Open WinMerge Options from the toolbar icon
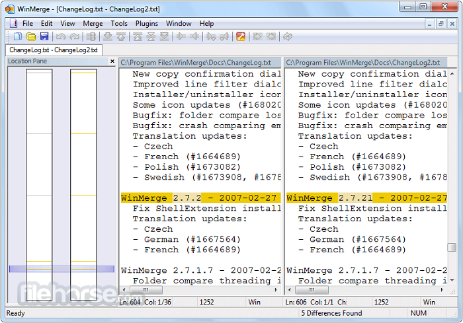The height and width of the screenshot is (323, 463). (241, 36)
